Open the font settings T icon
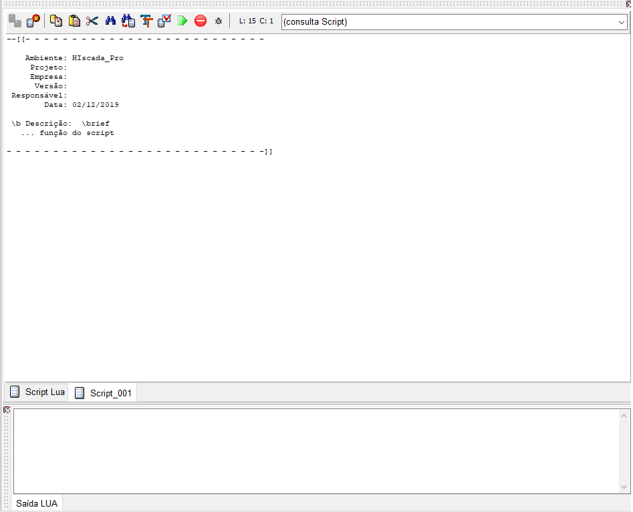The width and height of the screenshot is (633, 512). [146, 21]
